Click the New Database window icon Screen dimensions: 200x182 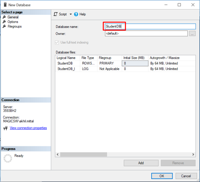point(5,5)
